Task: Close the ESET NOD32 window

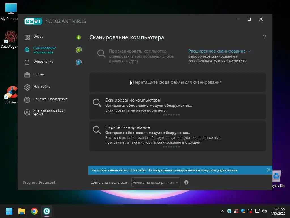Action: (261, 19)
